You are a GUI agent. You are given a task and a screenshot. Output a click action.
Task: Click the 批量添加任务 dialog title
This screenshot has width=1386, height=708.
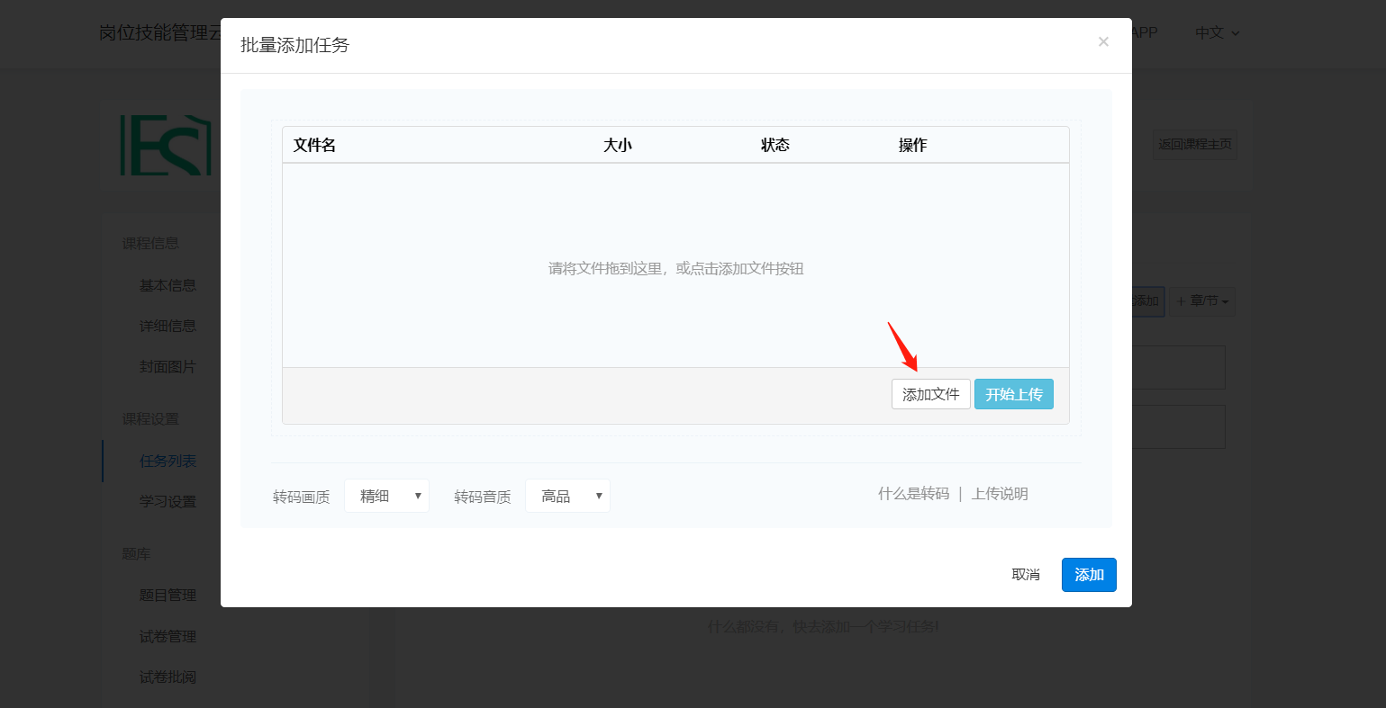point(294,45)
